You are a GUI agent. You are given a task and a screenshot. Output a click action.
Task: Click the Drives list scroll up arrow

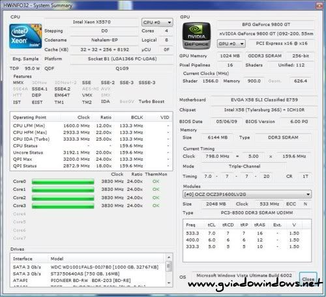click(169, 257)
